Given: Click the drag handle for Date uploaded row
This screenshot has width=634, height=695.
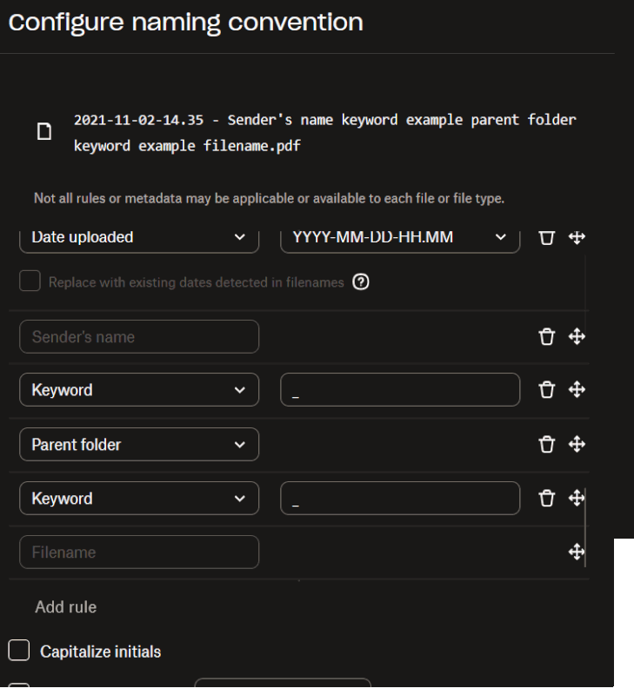Looking at the screenshot, I should [x=577, y=237].
